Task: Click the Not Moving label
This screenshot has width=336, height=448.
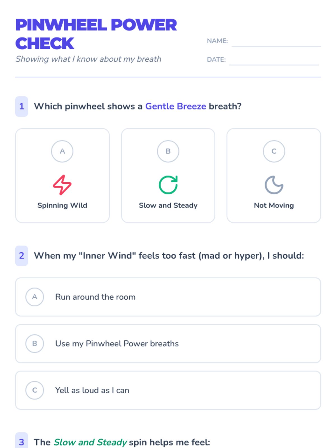Action: 274,205
